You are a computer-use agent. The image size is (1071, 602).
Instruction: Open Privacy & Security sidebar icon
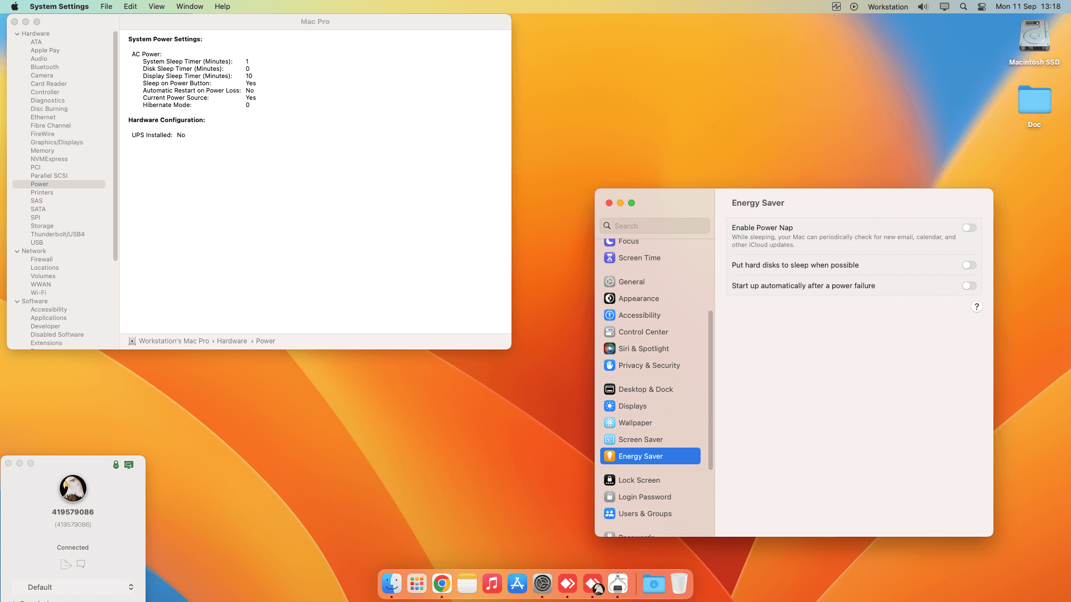click(610, 365)
